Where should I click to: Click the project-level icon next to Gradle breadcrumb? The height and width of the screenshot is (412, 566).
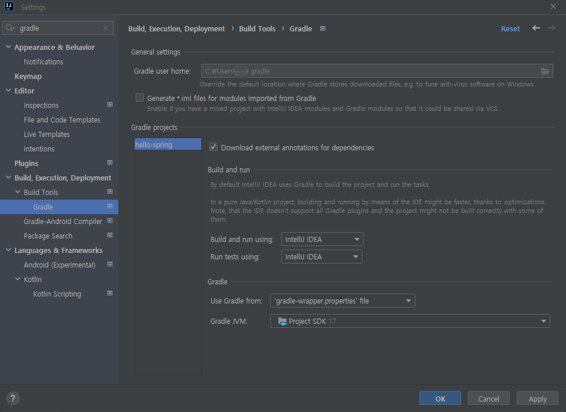[x=322, y=28]
